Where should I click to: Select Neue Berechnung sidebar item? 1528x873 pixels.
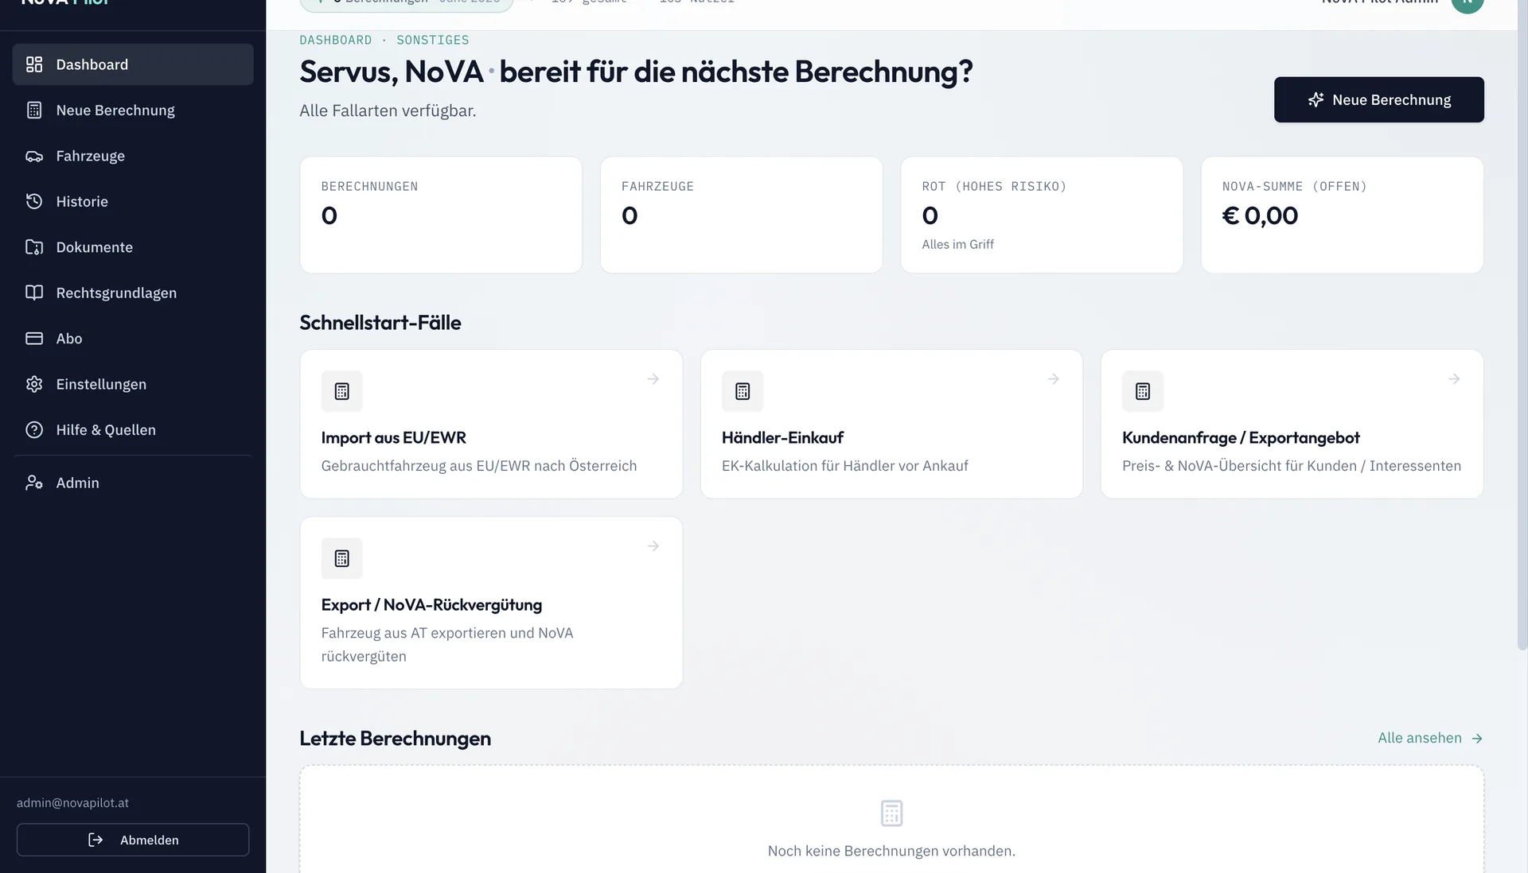[x=133, y=111]
